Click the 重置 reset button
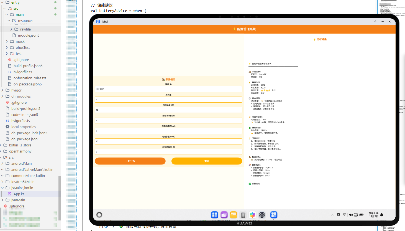Image resolution: width=405 pixels, height=231 pixels. point(207,161)
